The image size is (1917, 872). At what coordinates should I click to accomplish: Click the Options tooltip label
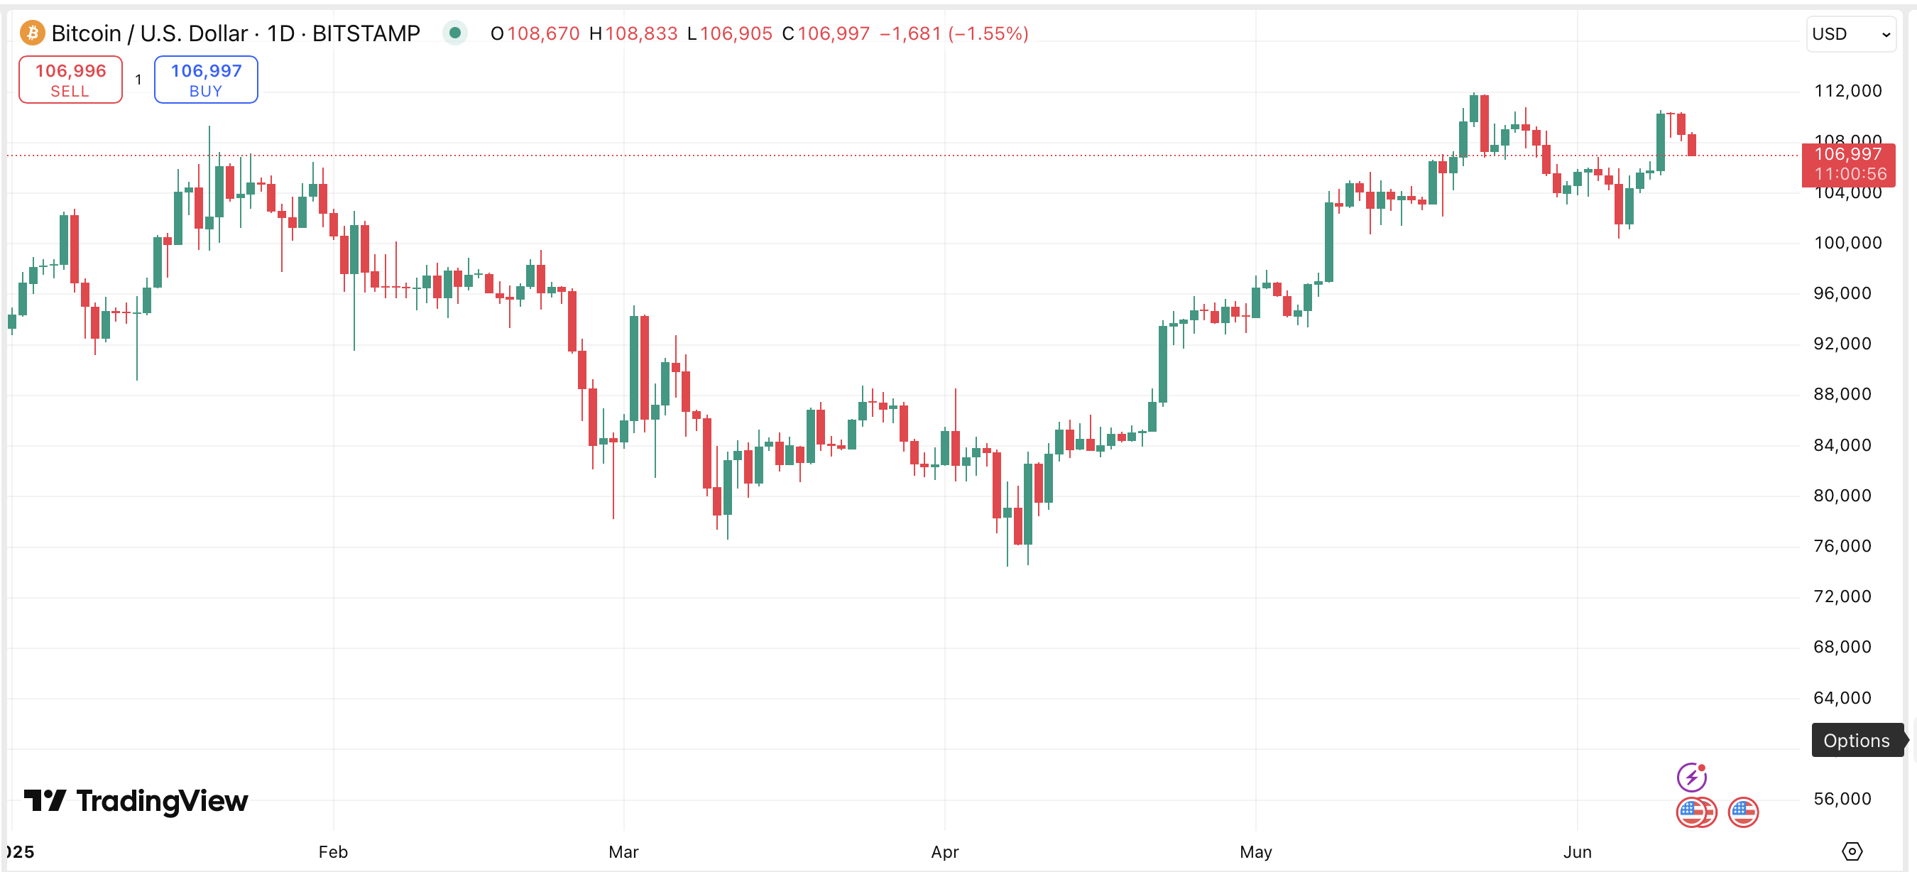tap(1856, 741)
